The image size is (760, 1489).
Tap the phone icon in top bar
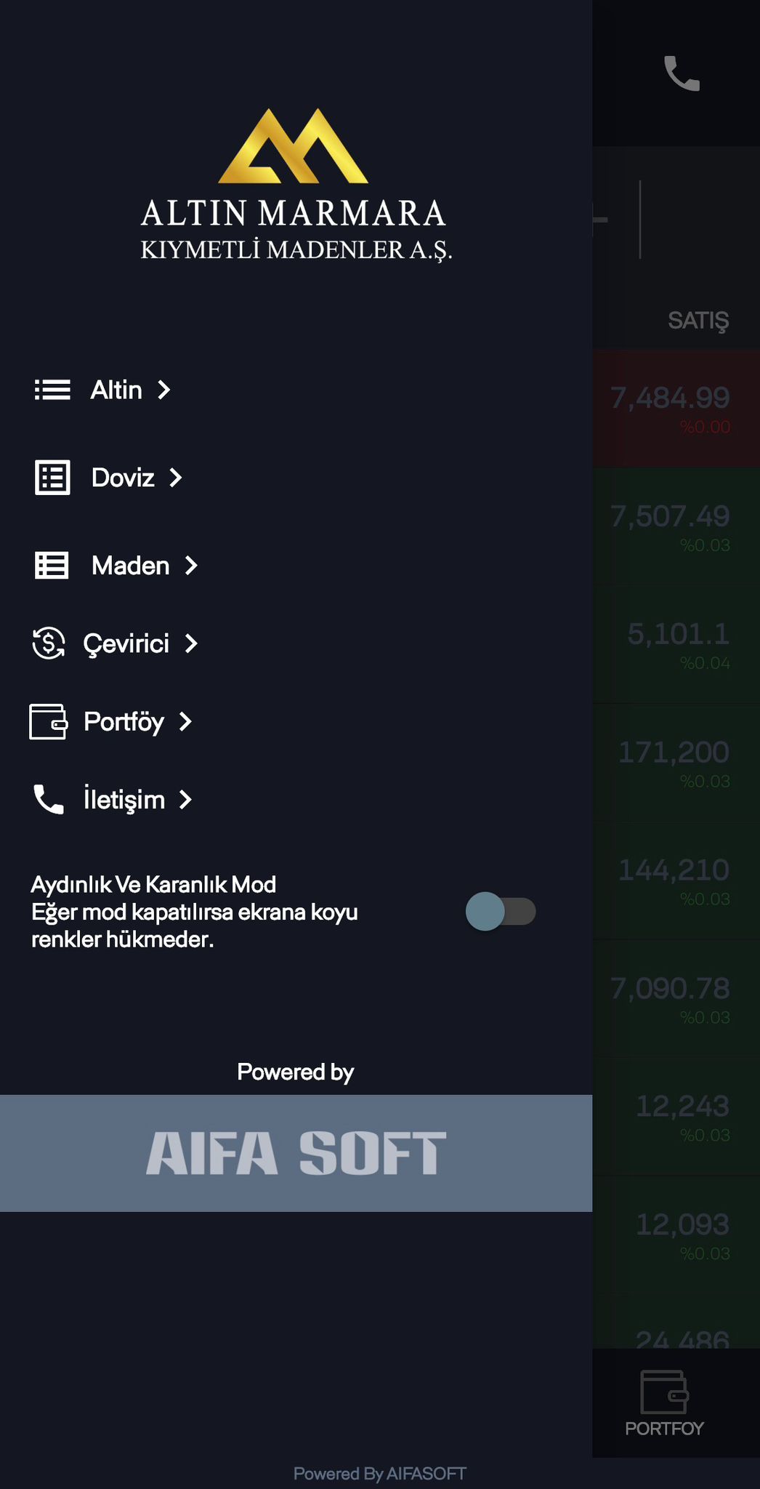[x=682, y=73]
